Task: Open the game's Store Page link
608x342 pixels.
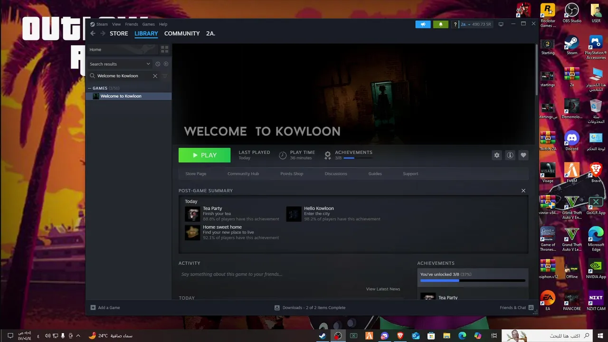Action: [196, 174]
